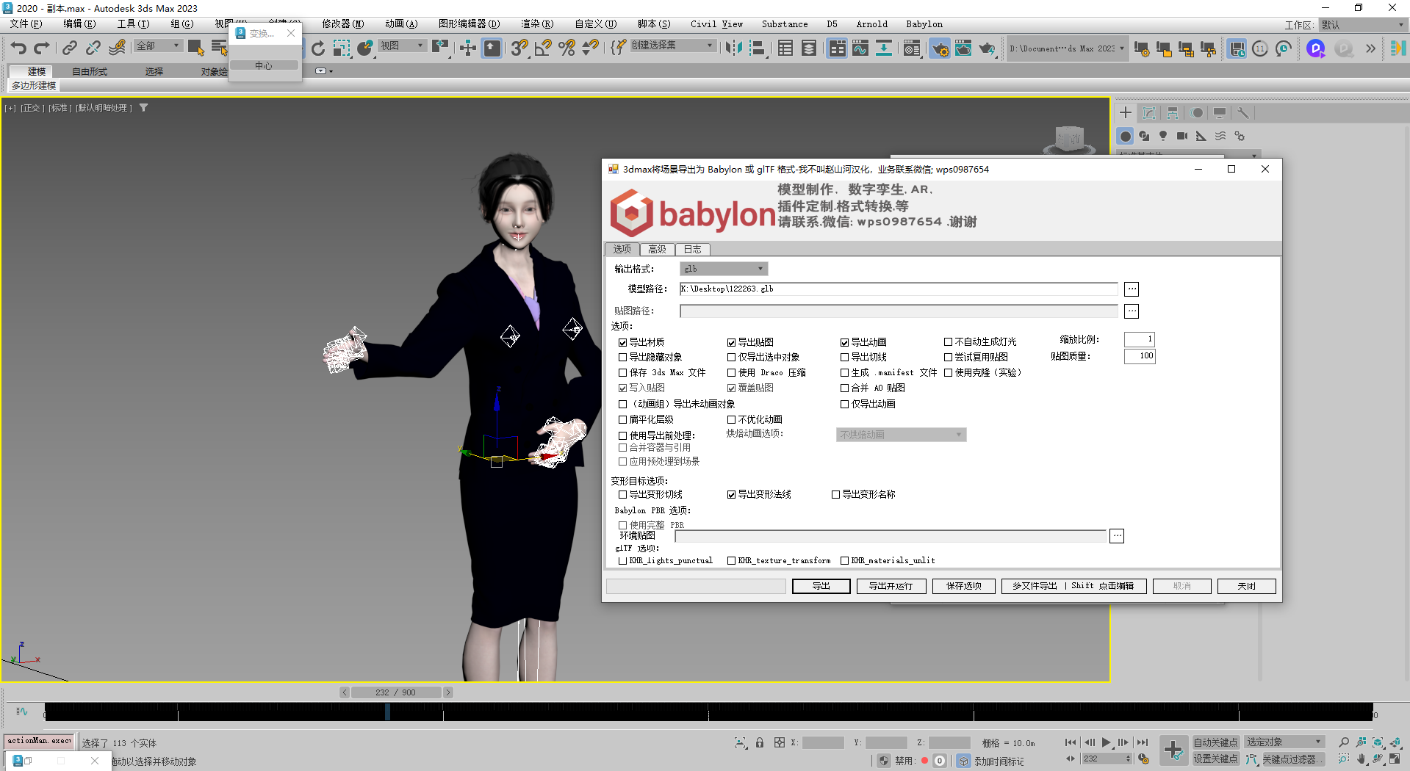The width and height of the screenshot is (1410, 771).
Task: Click the 关闭 button in export dialog
Action: pos(1246,586)
